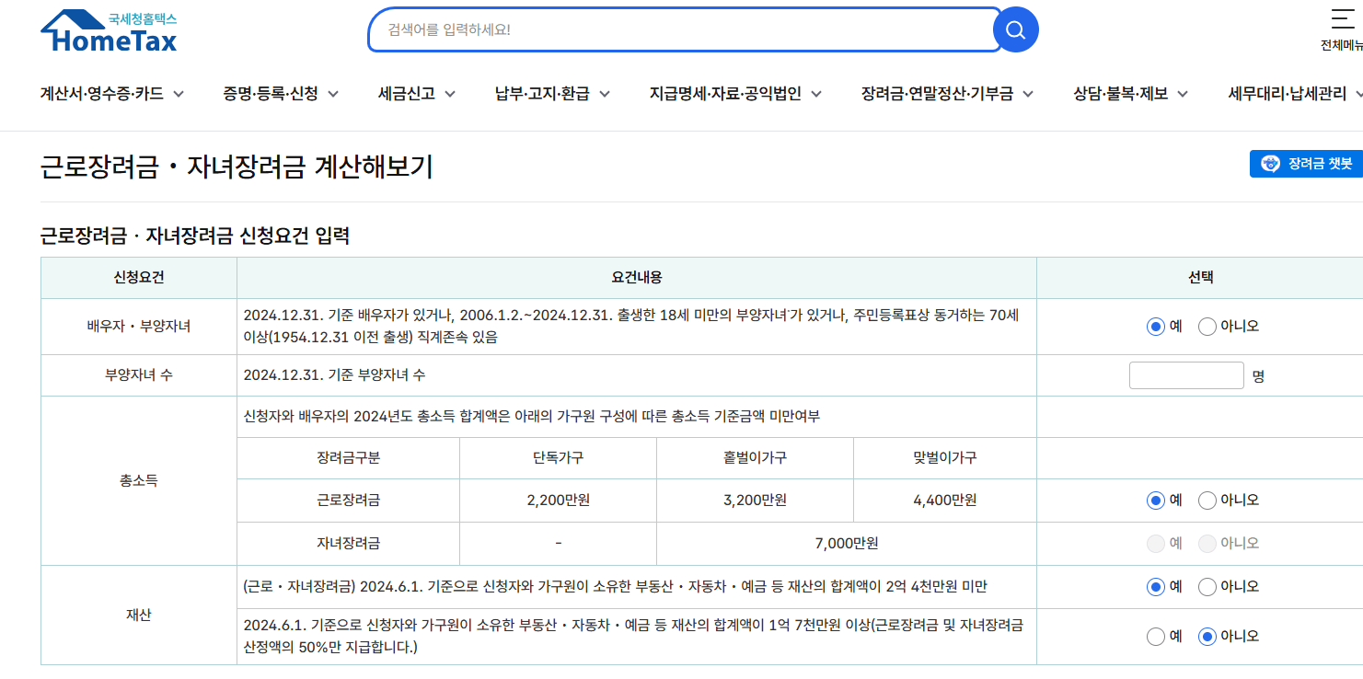Select 예 for the second 재산 requirement
The width and height of the screenshot is (1363, 679).
click(x=1156, y=636)
